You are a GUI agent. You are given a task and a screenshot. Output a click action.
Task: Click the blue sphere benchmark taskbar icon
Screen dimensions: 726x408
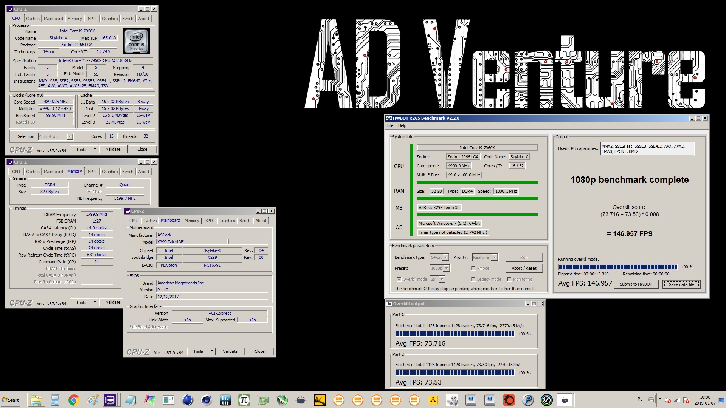pos(187,400)
